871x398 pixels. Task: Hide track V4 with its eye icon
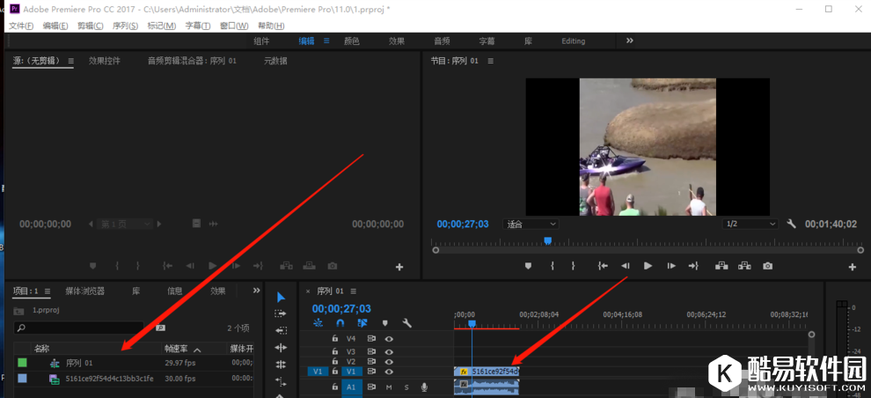[x=389, y=338]
